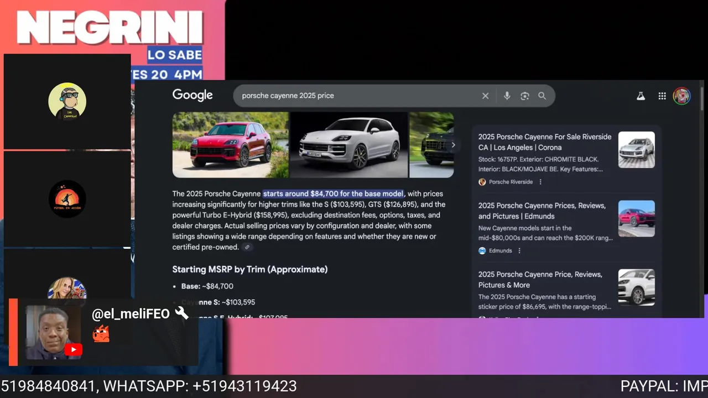Open '2025 Porsche Cayenne Price, Reviews, Pictures & More' link
Image resolution: width=708 pixels, height=398 pixels.
[540, 280]
